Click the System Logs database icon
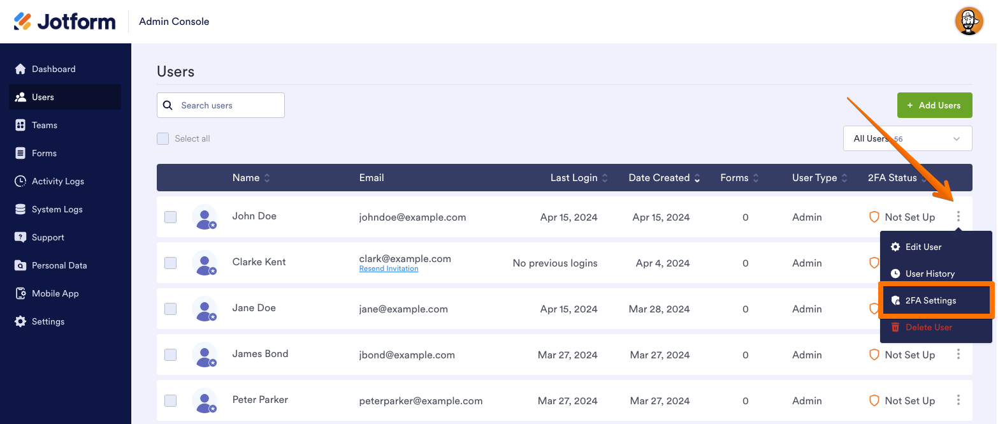 [x=20, y=209]
